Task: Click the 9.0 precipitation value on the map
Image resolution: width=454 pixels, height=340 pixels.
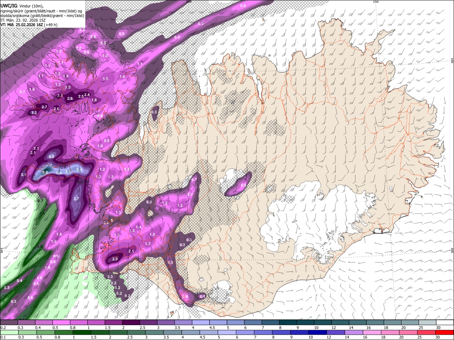Action: 45,172
